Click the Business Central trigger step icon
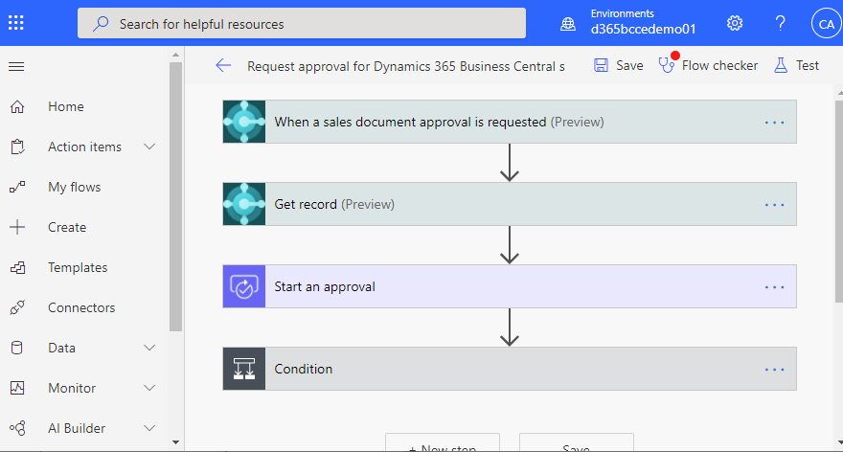Image resolution: width=843 pixels, height=452 pixels. pyautogui.click(x=243, y=123)
